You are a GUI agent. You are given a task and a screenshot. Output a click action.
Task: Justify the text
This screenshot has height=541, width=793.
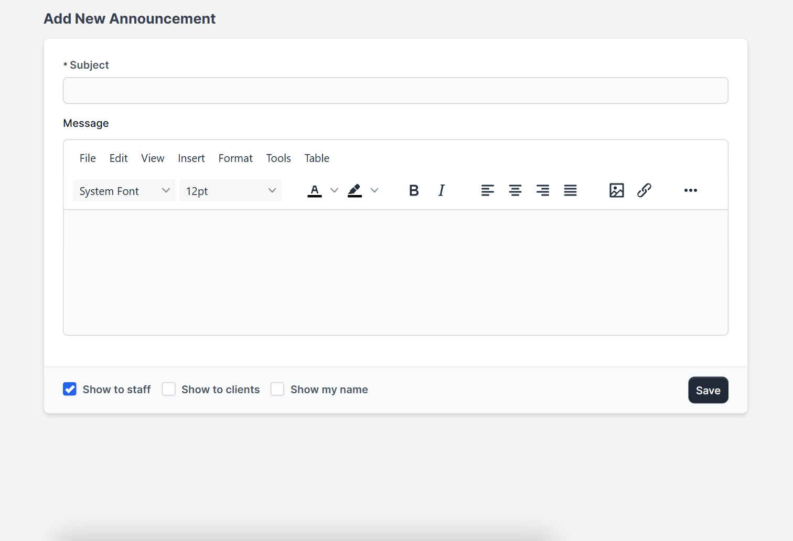pyautogui.click(x=570, y=190)
